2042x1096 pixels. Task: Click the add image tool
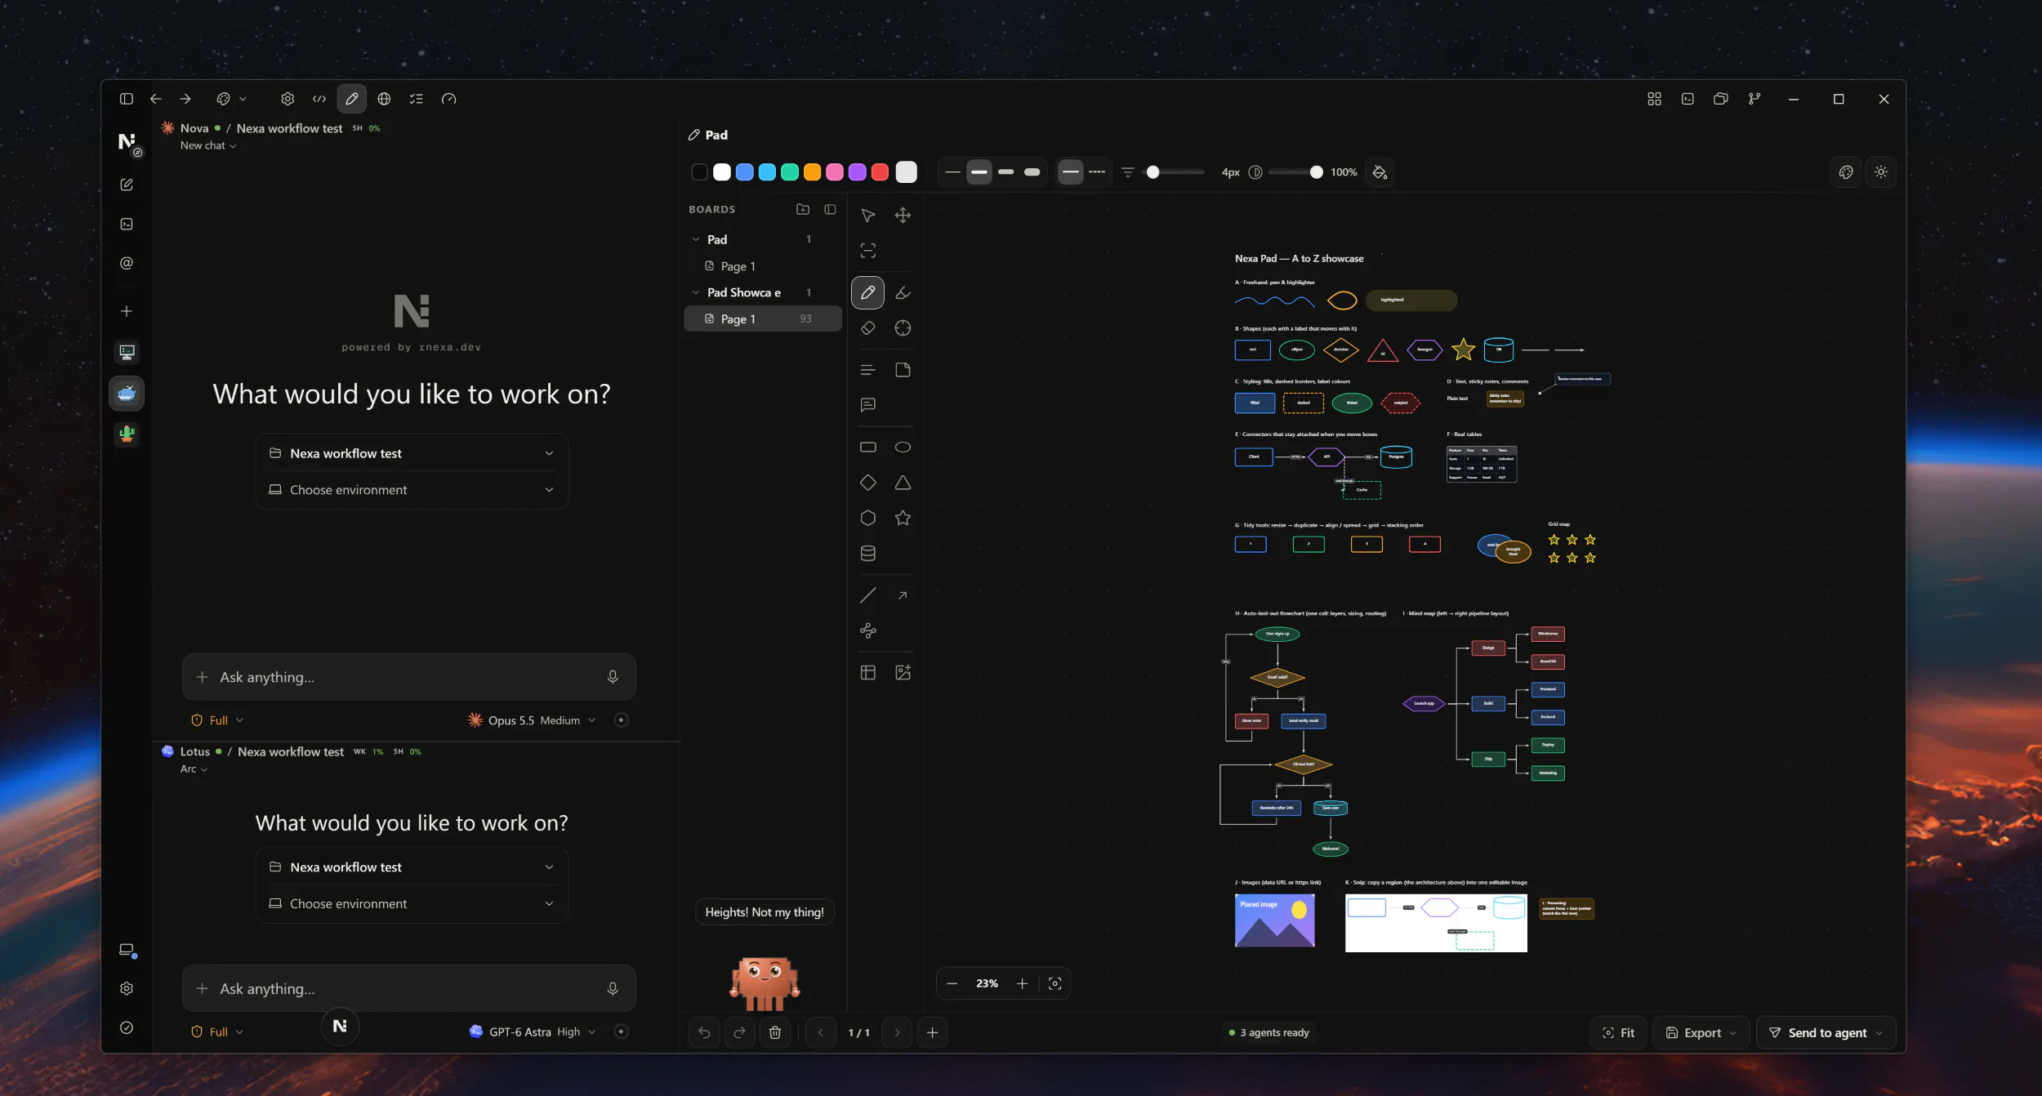point(903,672)
